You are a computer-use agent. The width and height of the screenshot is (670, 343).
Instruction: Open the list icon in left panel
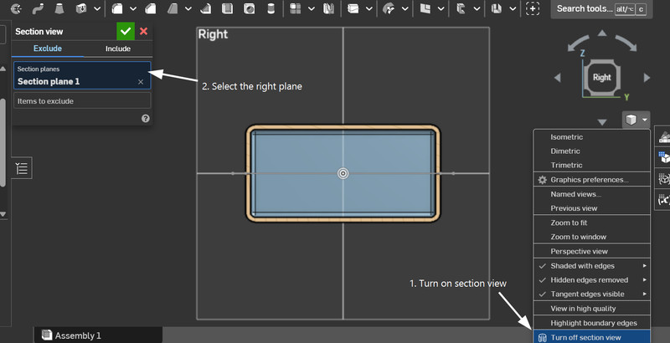[x=22, y=168]
